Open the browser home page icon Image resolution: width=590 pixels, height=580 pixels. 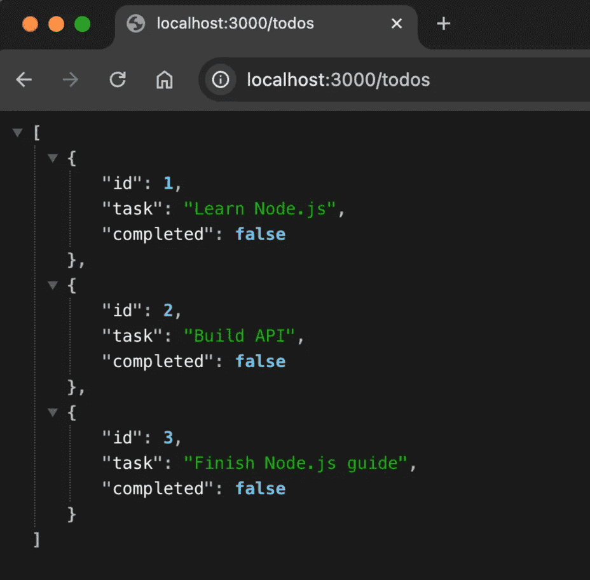(165, 80)
